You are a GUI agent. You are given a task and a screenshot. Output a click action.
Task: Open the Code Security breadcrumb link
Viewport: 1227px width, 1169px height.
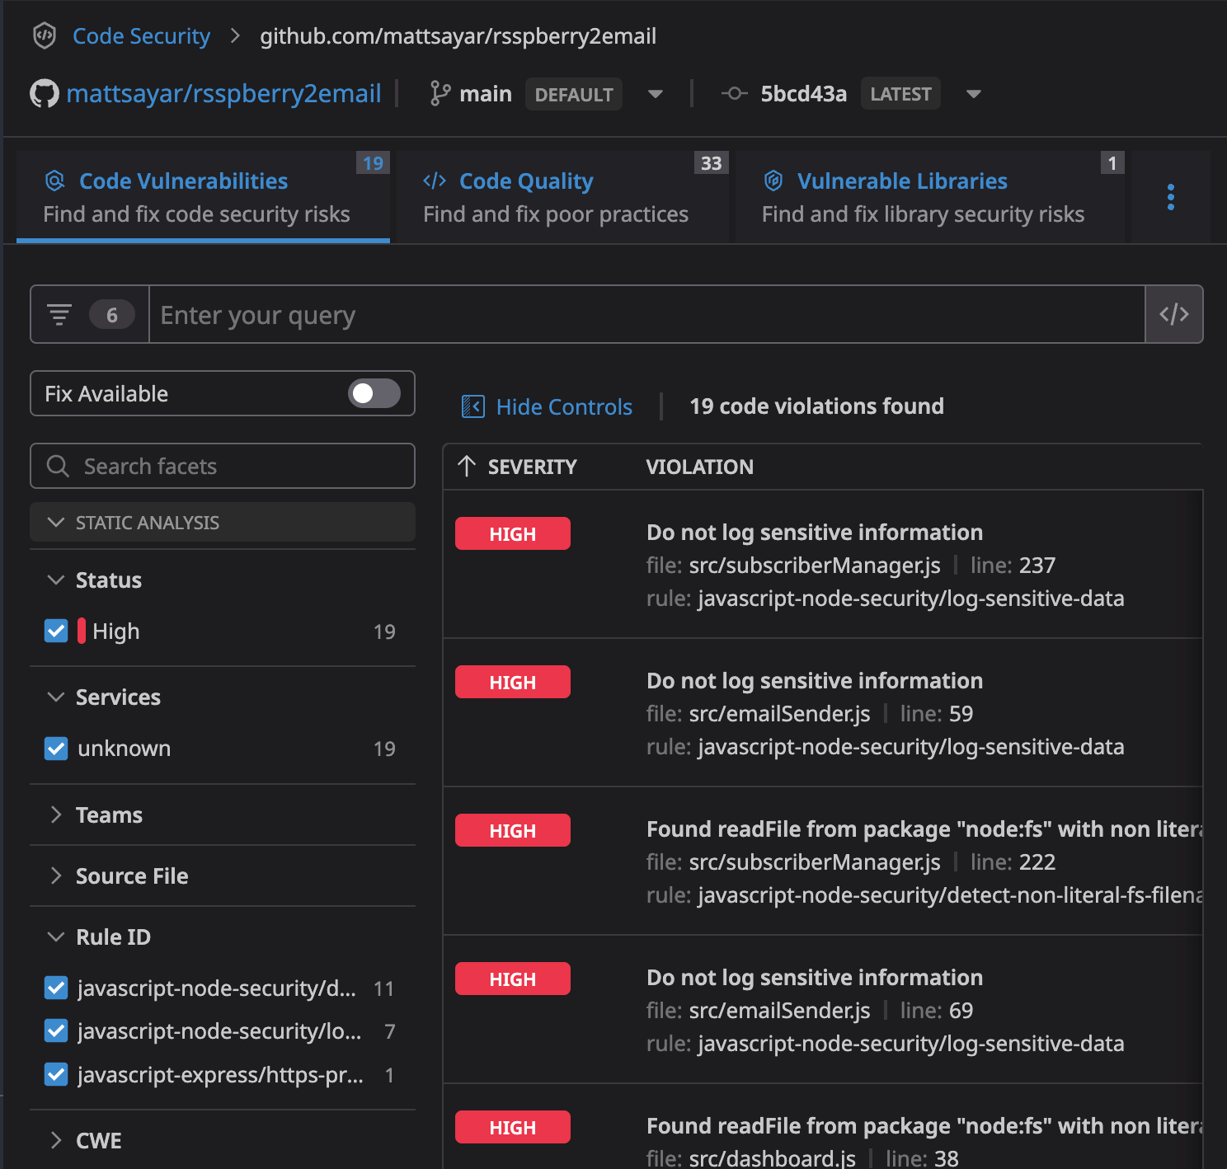pyautogui.click(x=141, y=36)
